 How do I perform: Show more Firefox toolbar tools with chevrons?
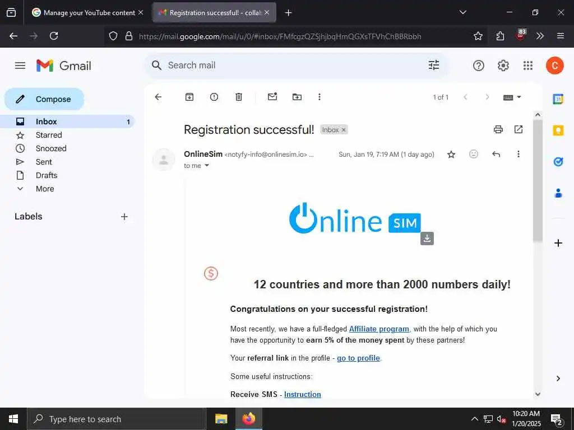tap(540, 36)
